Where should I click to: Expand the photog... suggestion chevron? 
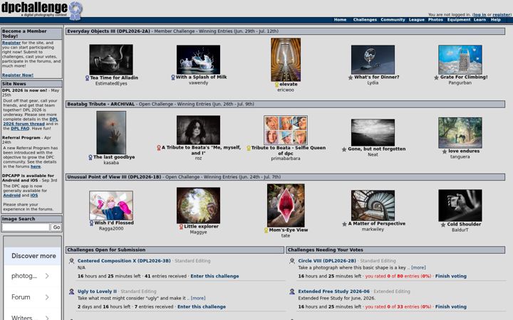coord(47,276)
